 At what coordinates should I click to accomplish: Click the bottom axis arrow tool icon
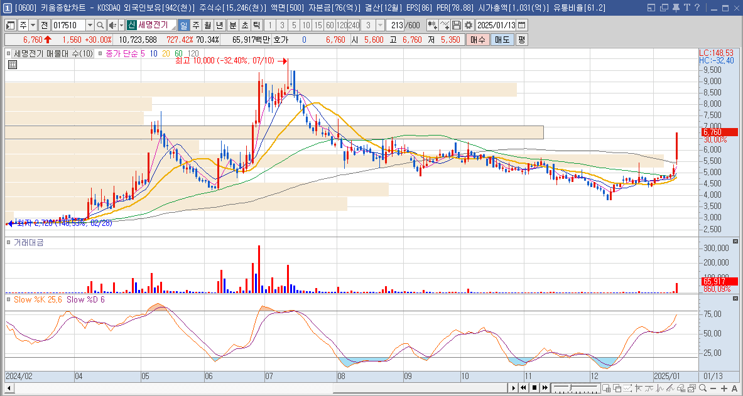click(x=638, y=388)
